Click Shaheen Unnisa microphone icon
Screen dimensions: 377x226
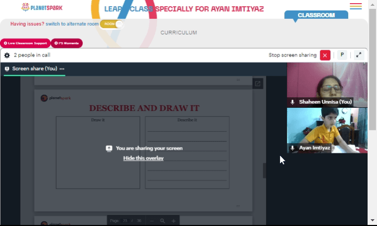point(292,102)
